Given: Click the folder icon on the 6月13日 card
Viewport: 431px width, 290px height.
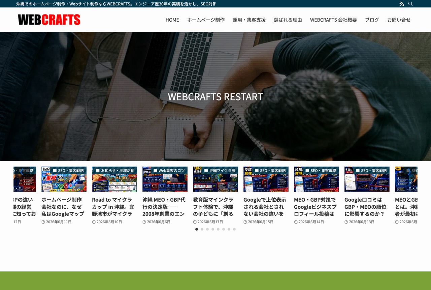Looking at the screenshot, I should 358,171.
